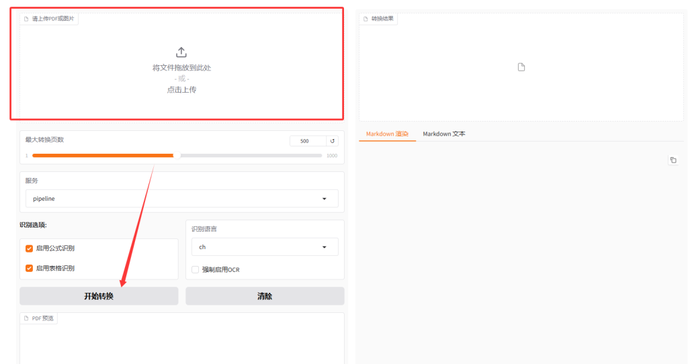
Task: Enable the 强制启用OCR checkbox
Action: tap(196, 270)
